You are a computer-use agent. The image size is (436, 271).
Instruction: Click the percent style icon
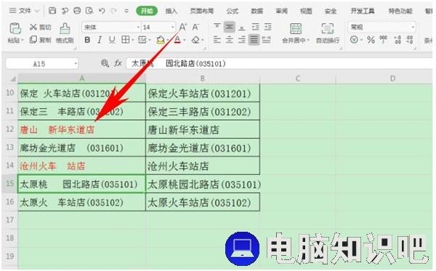tap(371, 40)
